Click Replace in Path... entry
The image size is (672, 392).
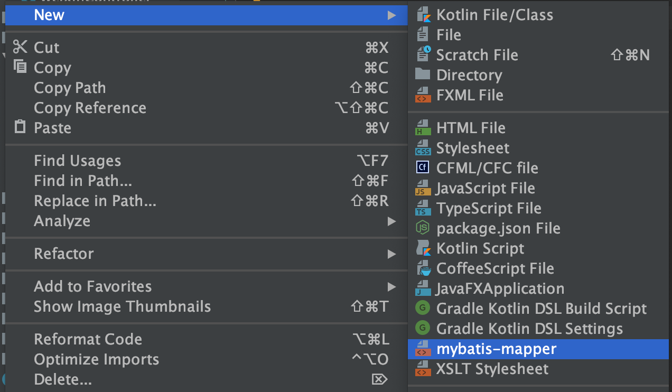coord(95,201)
